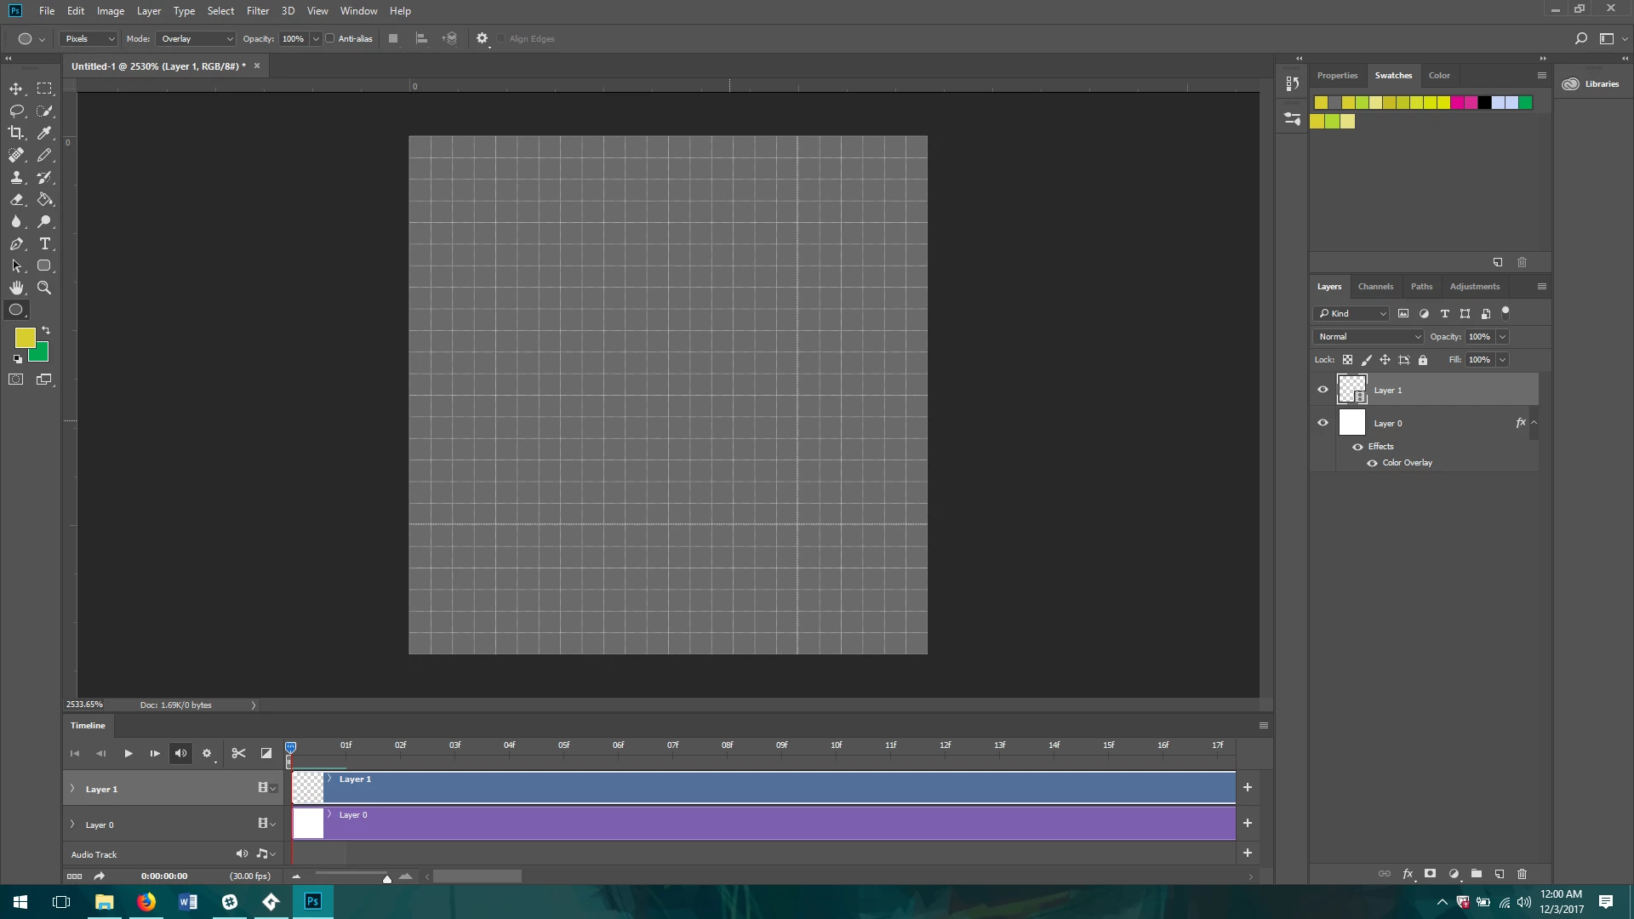Expand Layer 1 track in timeline
Viewport: 1634px width, 919px height.
[72, 789]
